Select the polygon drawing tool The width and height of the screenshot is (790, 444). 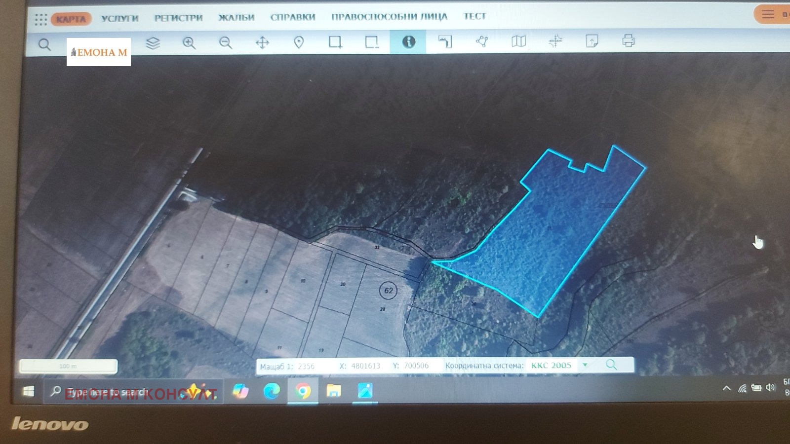[482, 41]
